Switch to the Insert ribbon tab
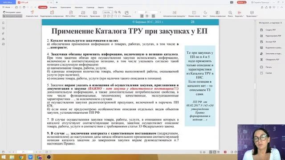 pyautogui.click(x=53, y=8)
